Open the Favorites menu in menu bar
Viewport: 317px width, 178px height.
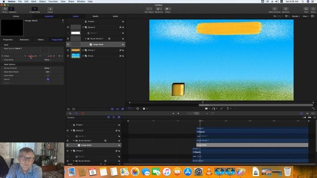tap(53, 1)
